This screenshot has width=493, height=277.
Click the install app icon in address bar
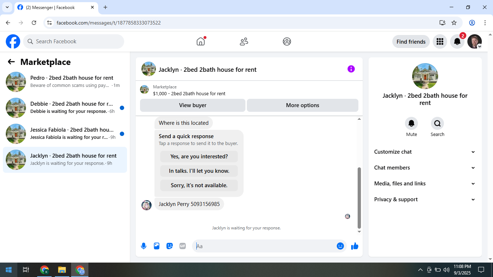coord(442,23)
